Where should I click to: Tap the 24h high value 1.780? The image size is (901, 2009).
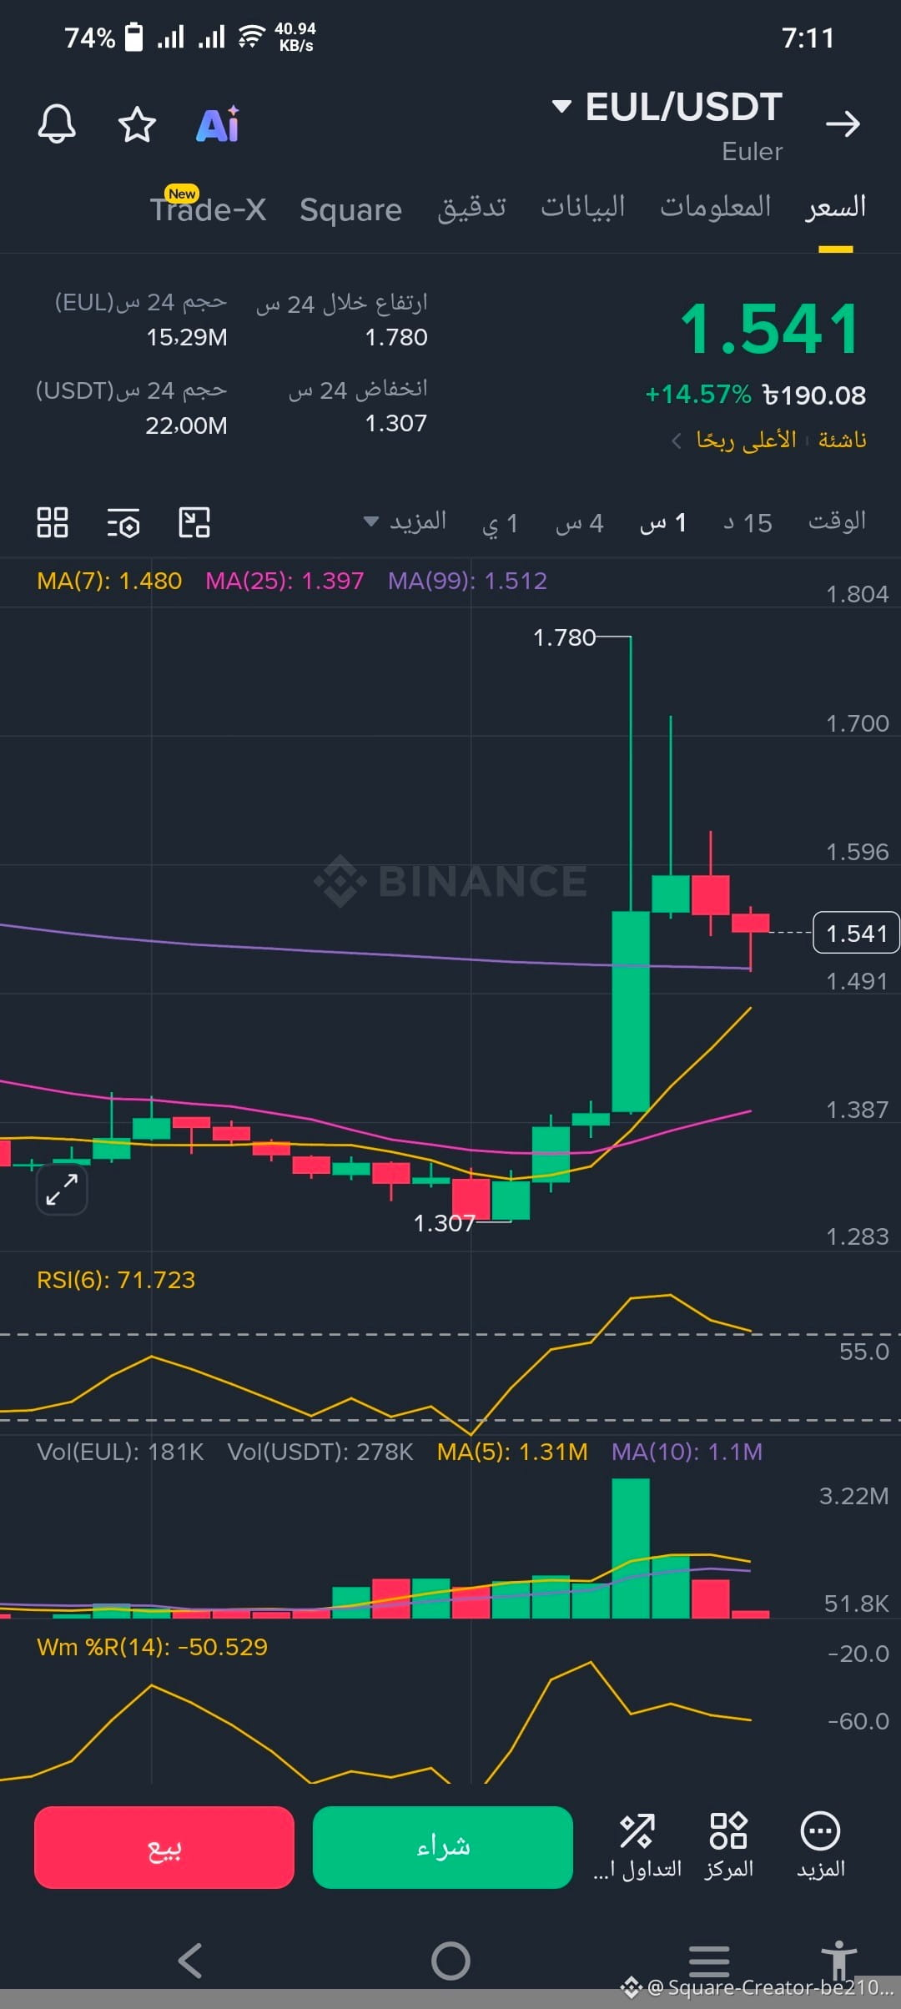pos(396,337)
